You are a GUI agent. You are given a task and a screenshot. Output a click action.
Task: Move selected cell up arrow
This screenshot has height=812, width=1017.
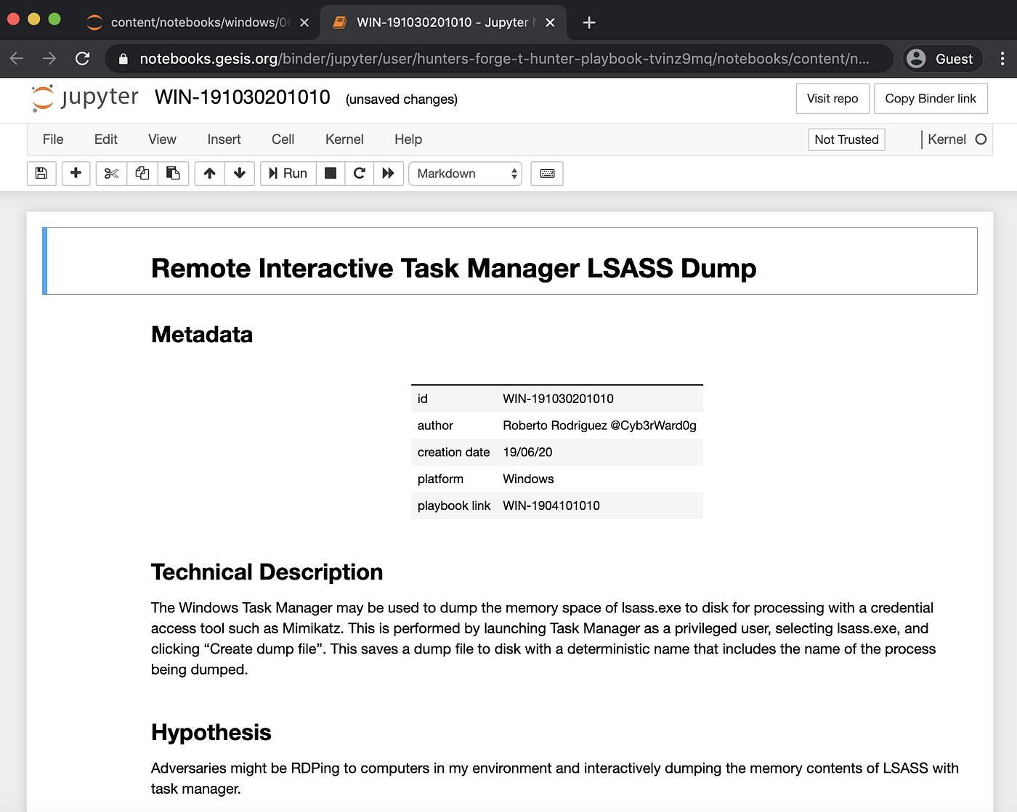(x=210, y=174)
